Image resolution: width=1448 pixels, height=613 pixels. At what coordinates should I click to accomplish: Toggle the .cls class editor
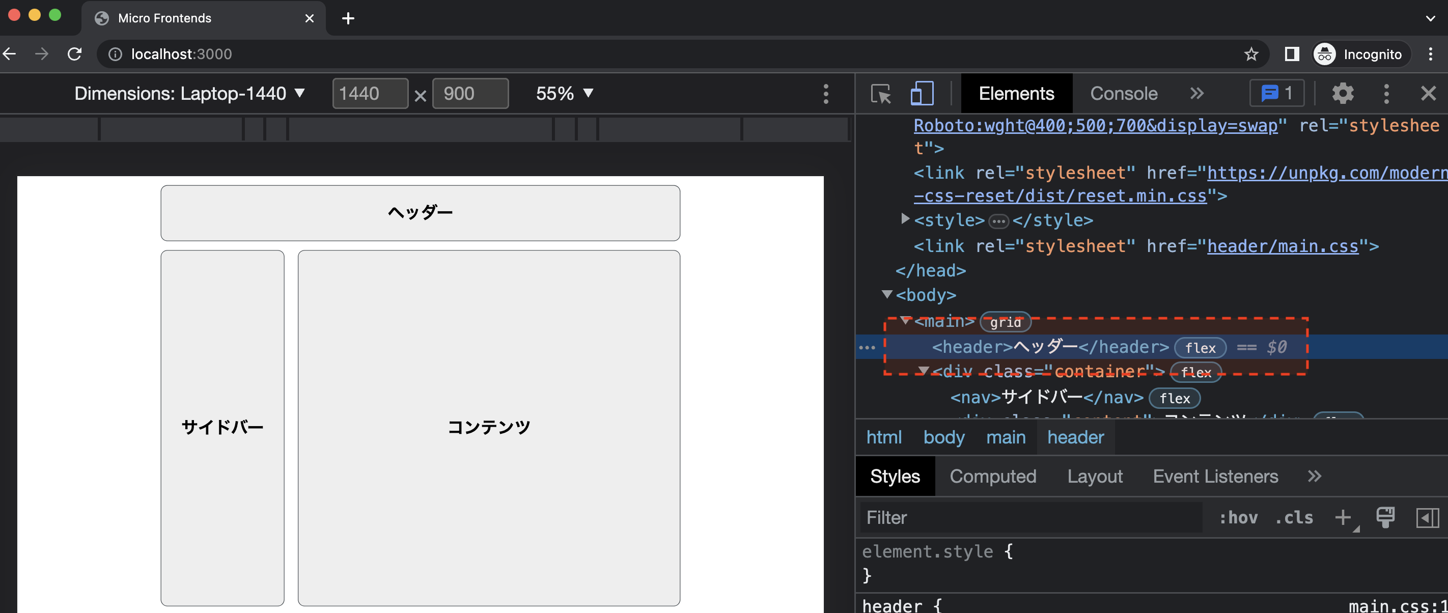coord(1293,517)
